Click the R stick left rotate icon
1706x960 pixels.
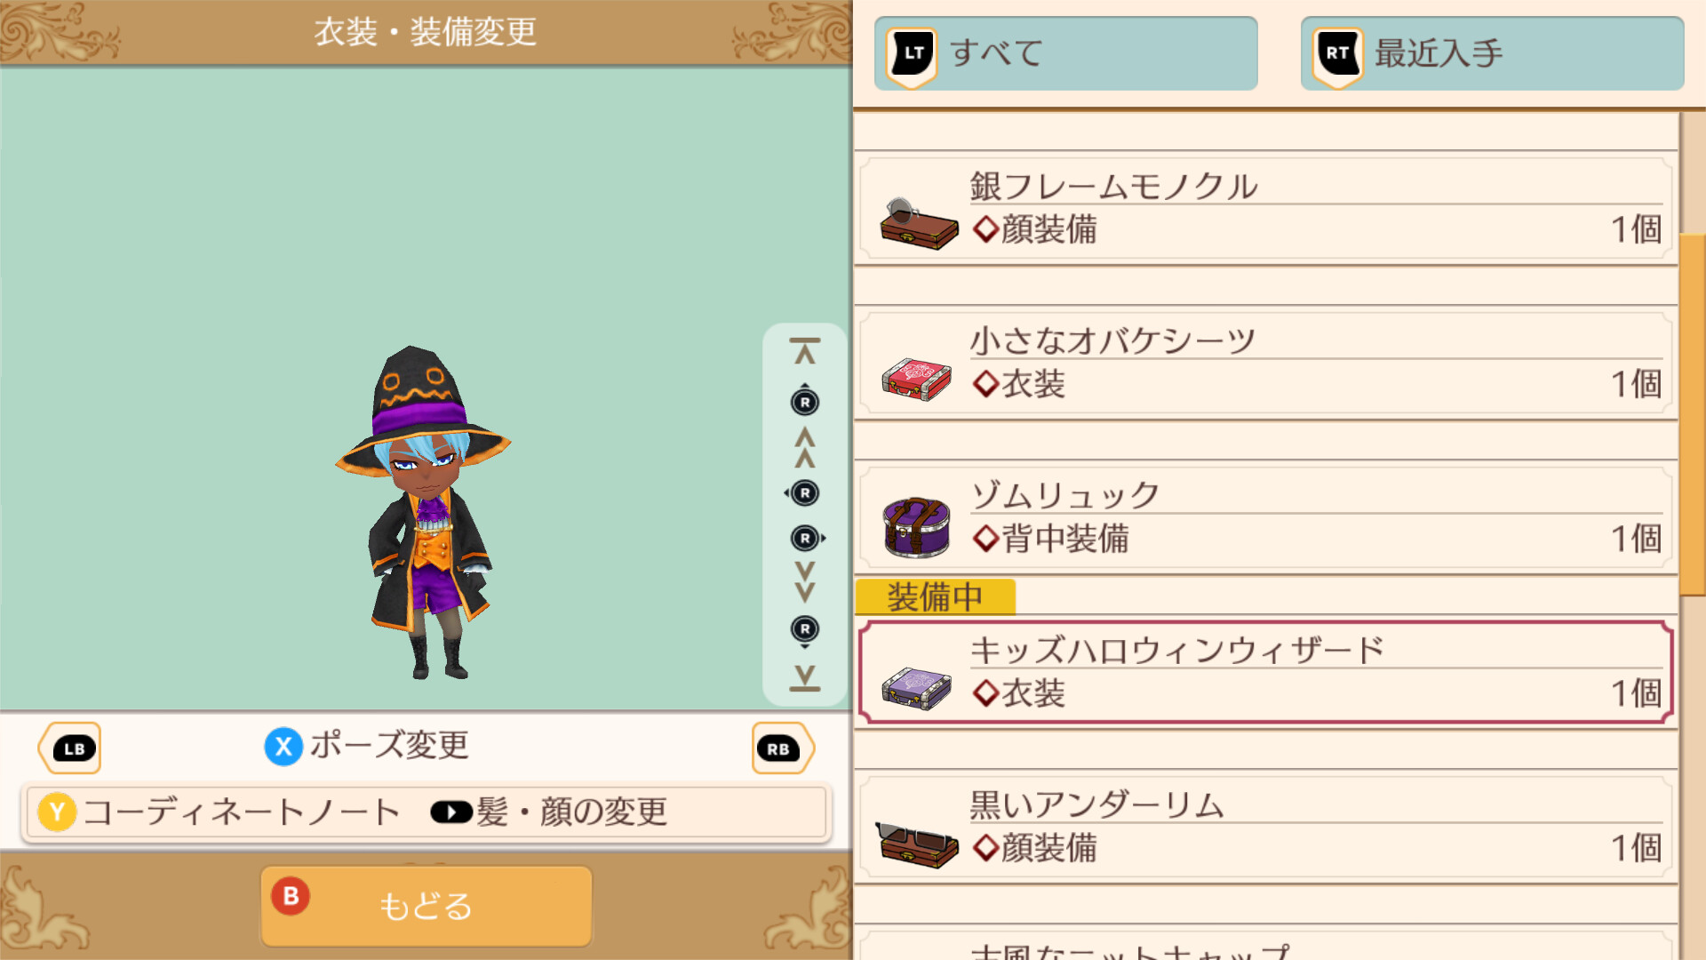coord(802,493)
